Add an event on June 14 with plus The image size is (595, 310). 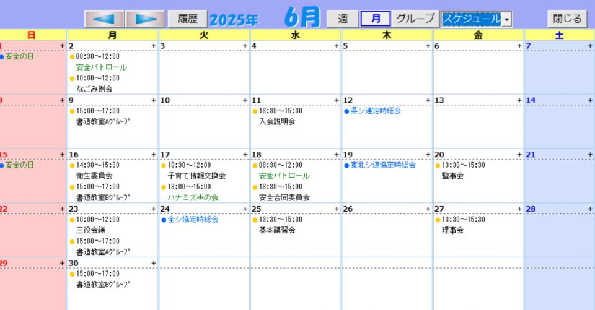click(x=590, y=100)
